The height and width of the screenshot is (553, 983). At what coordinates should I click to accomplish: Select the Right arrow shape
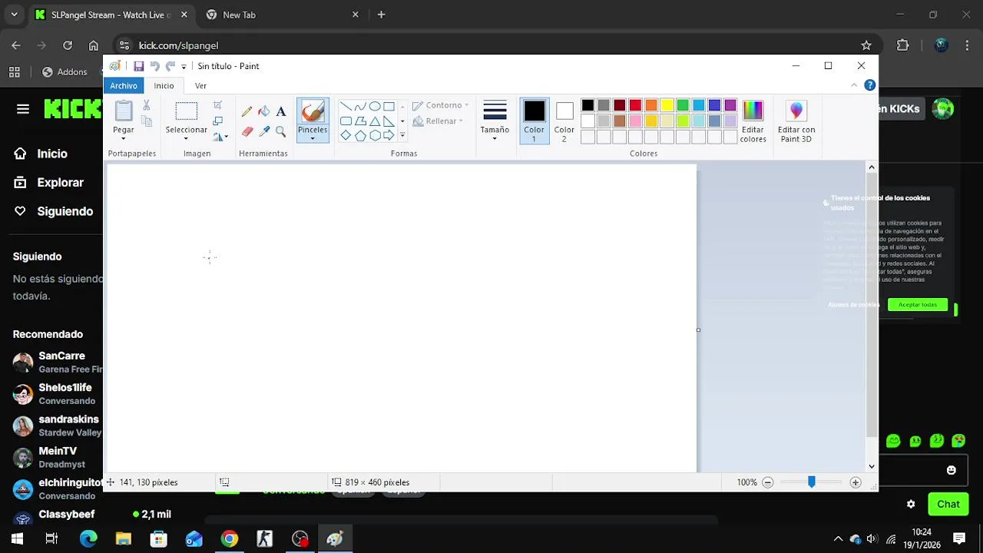coord(389,136)
